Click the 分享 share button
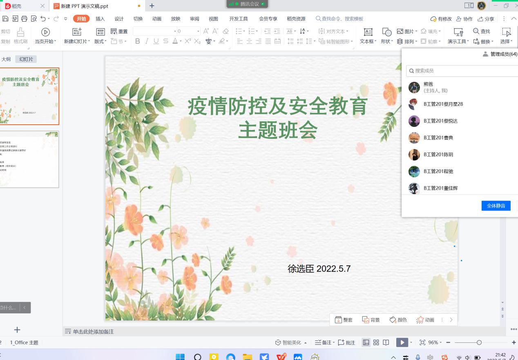The height and width of the screenshot is (360, 518). (486, 19)
